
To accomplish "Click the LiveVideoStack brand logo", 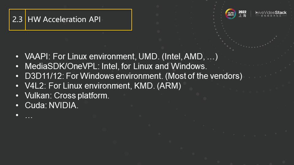I will (271, 13).
